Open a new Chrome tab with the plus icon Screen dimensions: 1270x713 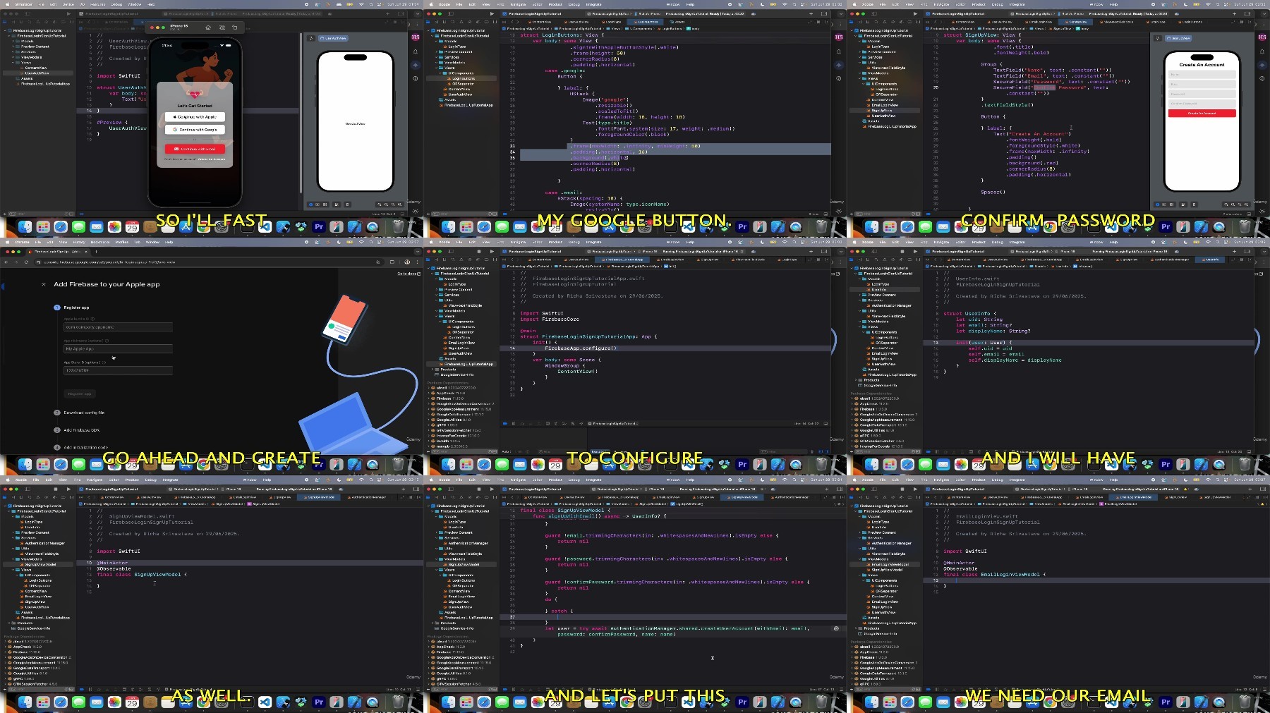tap(96, 252)
